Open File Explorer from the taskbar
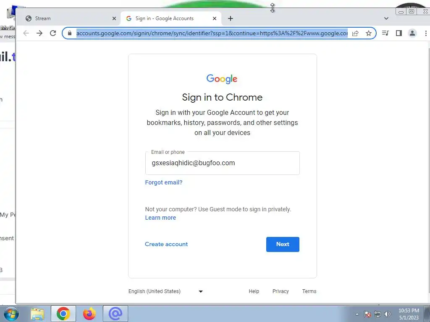The image size is (430, 322). tap(37, 314)
